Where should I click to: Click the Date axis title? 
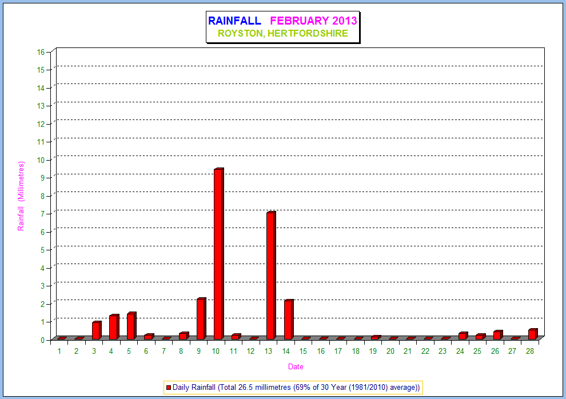tap(295, 366)
